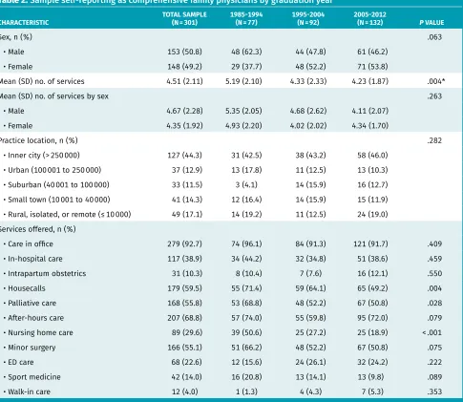The image size is (463, 402).
Task: Click the '1985-1994 (N=77)' column header
Action: [x=246, y=18]
